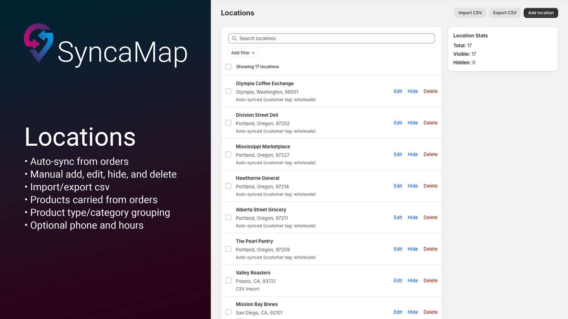568x319 pixels.
Task: Toggle the select-all locations checkbox
Action: pos(229,67)
